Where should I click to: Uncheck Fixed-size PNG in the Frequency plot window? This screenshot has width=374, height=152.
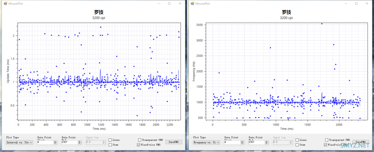click(x=326, y=145)
